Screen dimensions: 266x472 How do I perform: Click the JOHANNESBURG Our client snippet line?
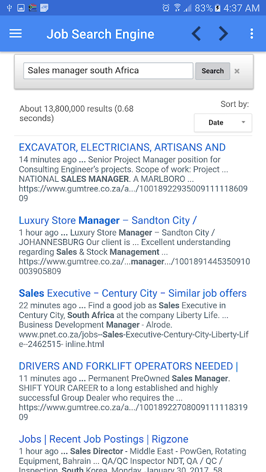pos(124,242)
